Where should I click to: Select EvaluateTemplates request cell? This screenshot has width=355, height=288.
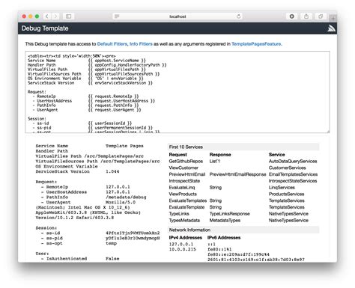[x=188, y=200]
